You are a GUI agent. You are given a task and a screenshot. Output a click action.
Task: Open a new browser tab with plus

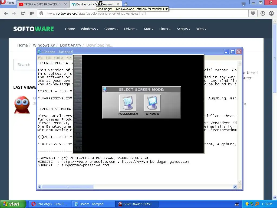126,4
